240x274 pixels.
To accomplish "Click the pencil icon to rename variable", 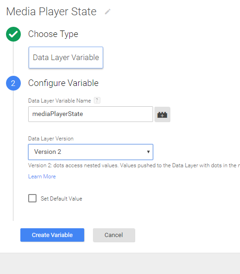I will (108, 12).
